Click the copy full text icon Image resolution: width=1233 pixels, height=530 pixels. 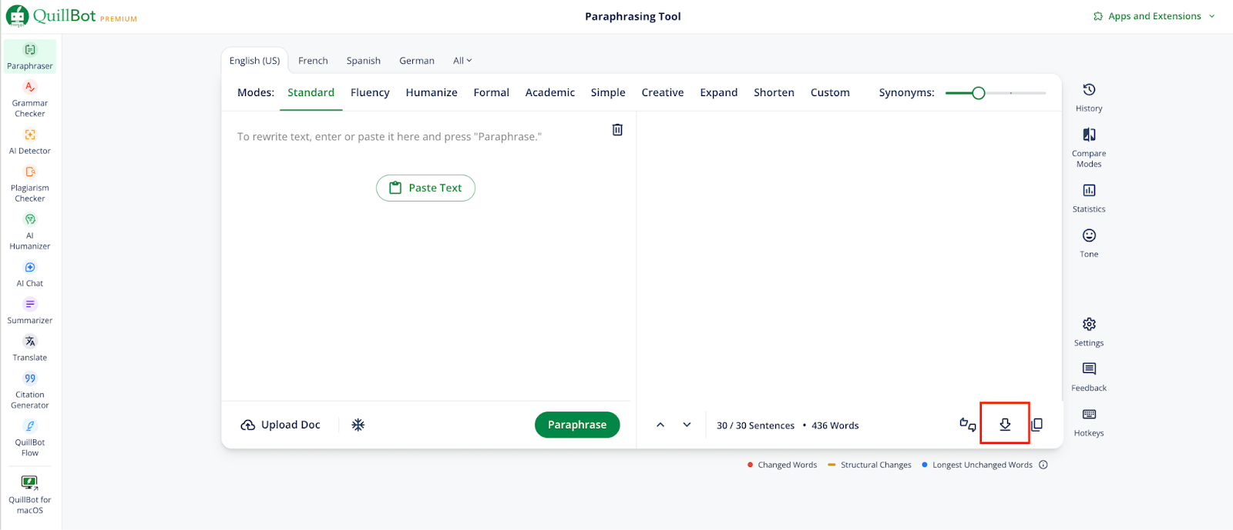1037,425
